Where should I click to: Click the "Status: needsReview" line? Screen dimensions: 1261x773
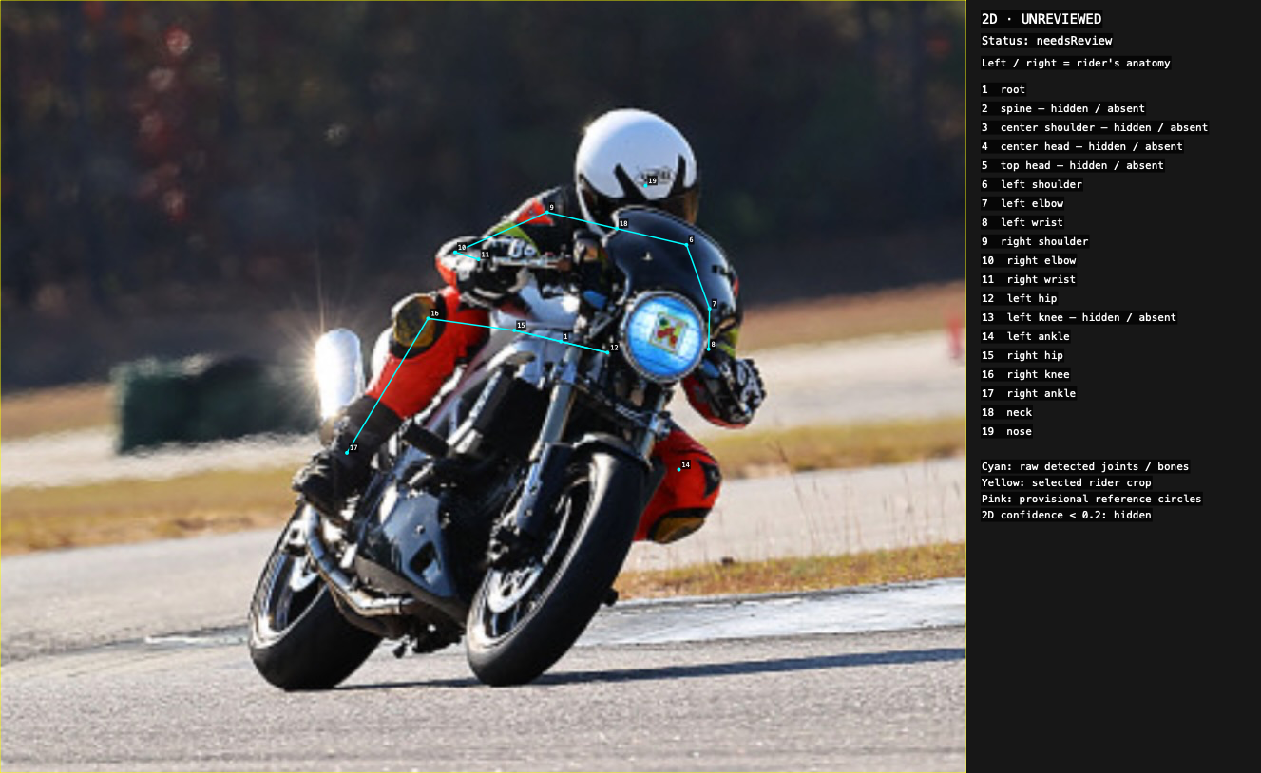pos(1046,41)
